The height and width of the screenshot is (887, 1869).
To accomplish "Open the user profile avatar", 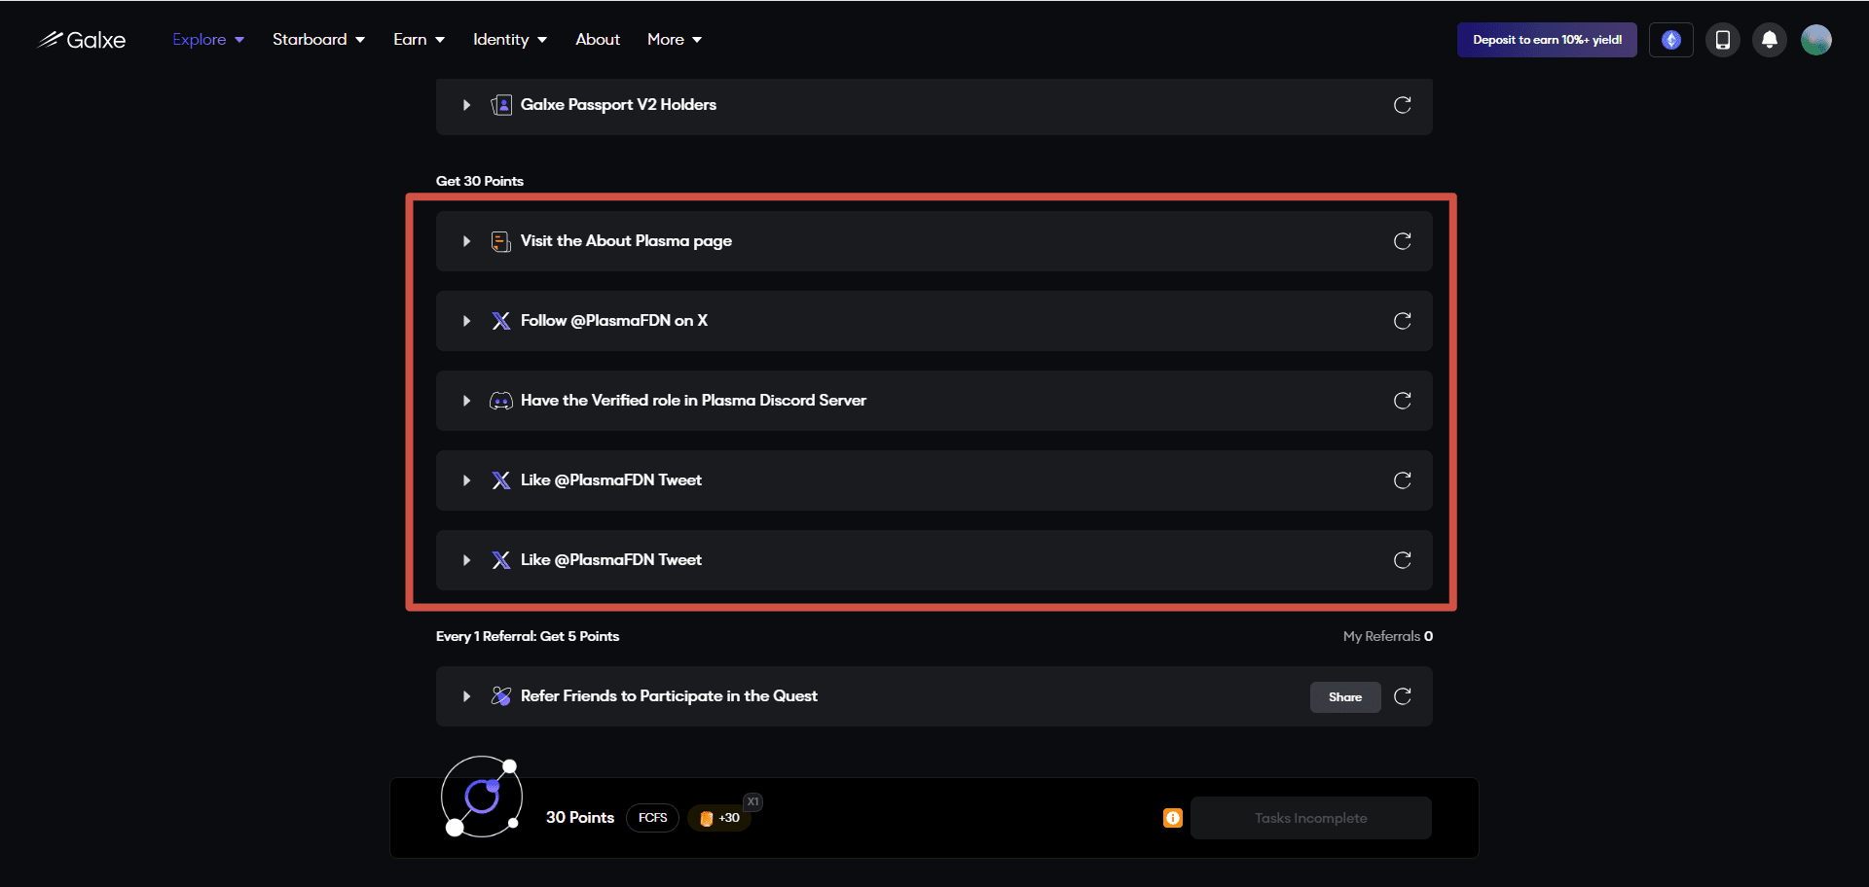I will point(1816,40).
